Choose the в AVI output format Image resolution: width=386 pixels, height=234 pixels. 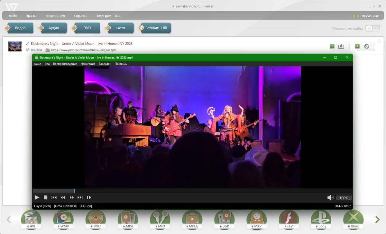pos(31,220)
